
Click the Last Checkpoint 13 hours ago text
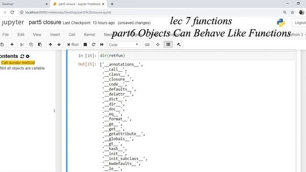pyautogui.click(x=89, y=23)
